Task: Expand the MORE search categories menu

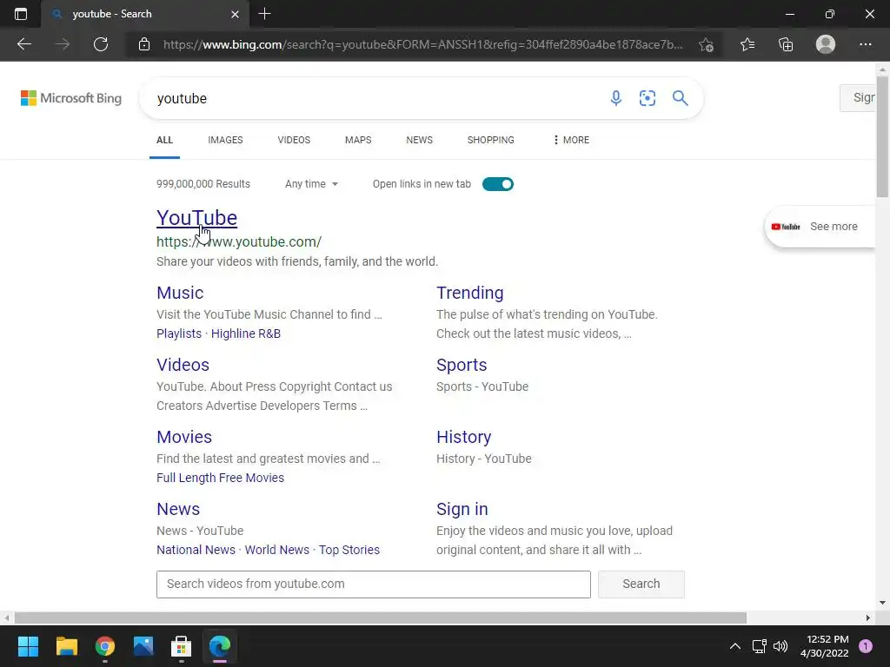Action: [571, 140]
